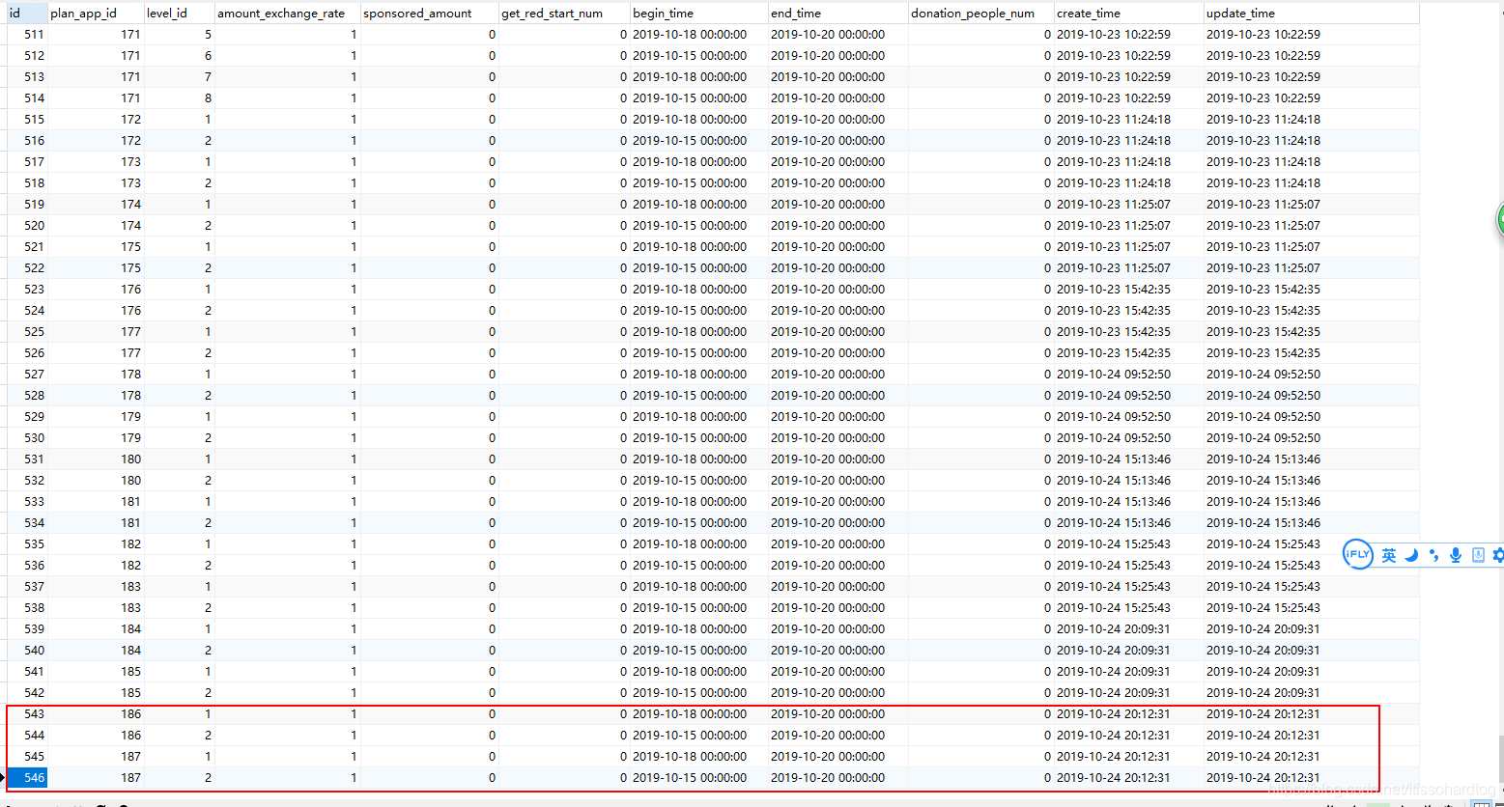Click begin_time cell in row 516

[698, 141]
